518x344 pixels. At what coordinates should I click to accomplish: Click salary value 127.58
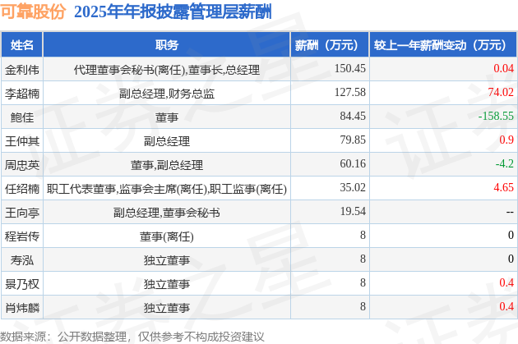point(349,92)
